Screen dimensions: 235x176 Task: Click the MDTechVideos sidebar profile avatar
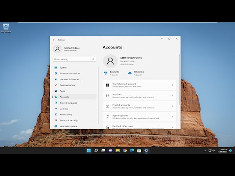57,49
